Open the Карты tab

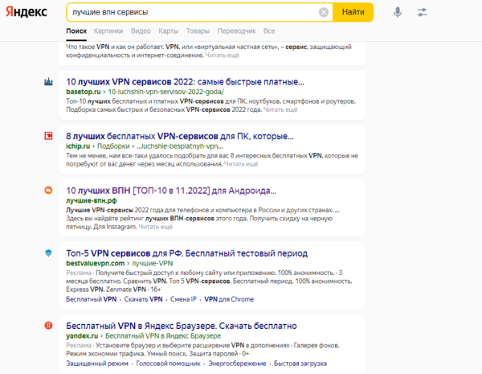[169, 31]
